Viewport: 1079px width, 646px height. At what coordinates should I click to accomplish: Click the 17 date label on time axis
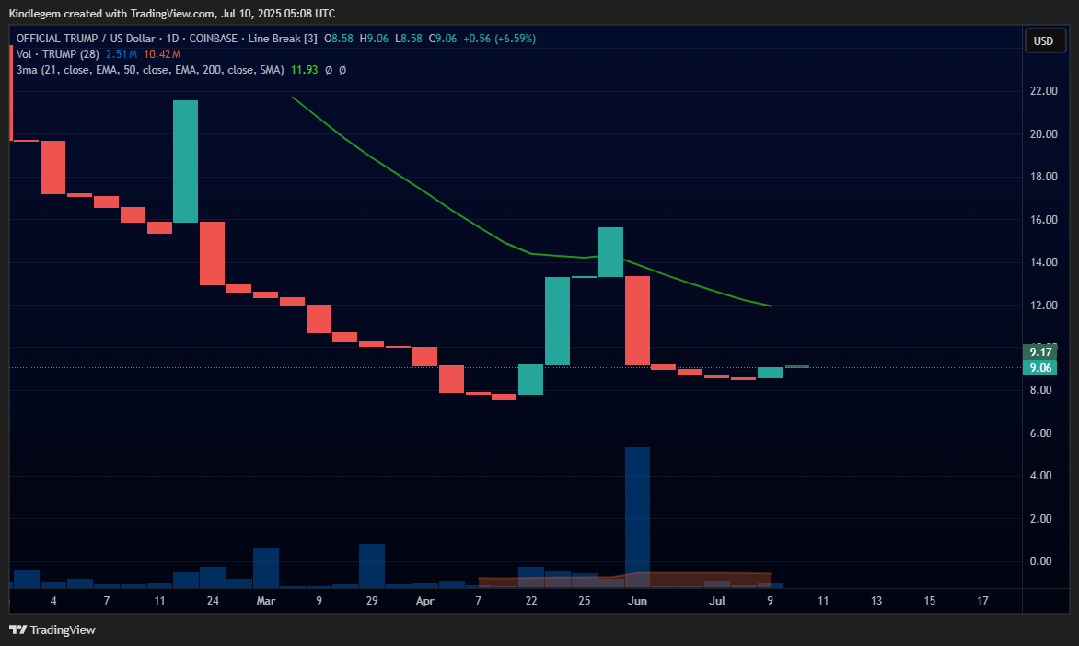(982, 601)
